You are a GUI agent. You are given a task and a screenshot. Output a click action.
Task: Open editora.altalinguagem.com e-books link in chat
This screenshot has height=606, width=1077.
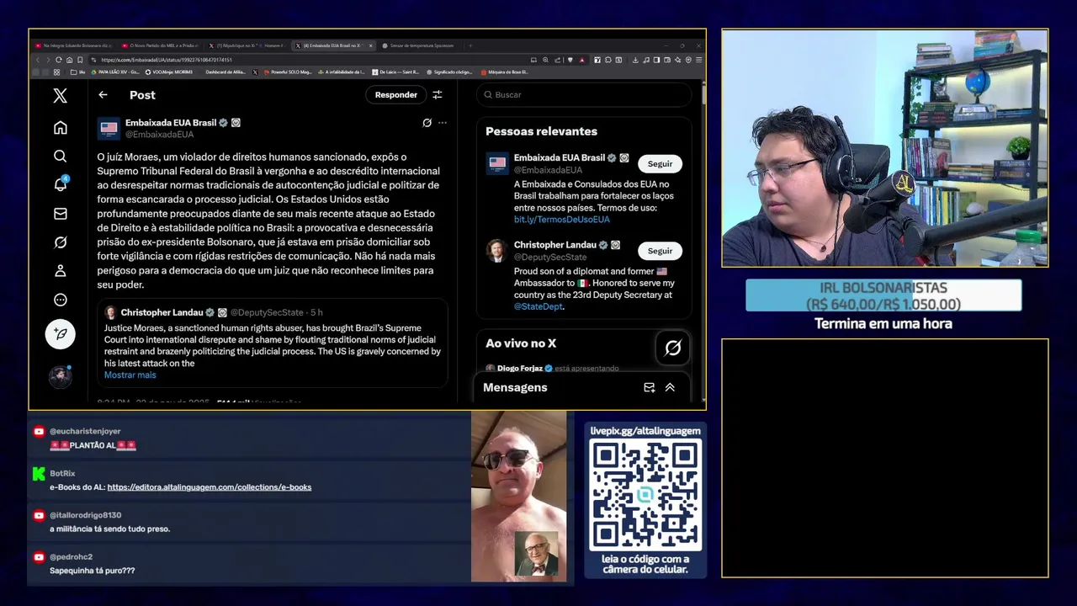210,487
